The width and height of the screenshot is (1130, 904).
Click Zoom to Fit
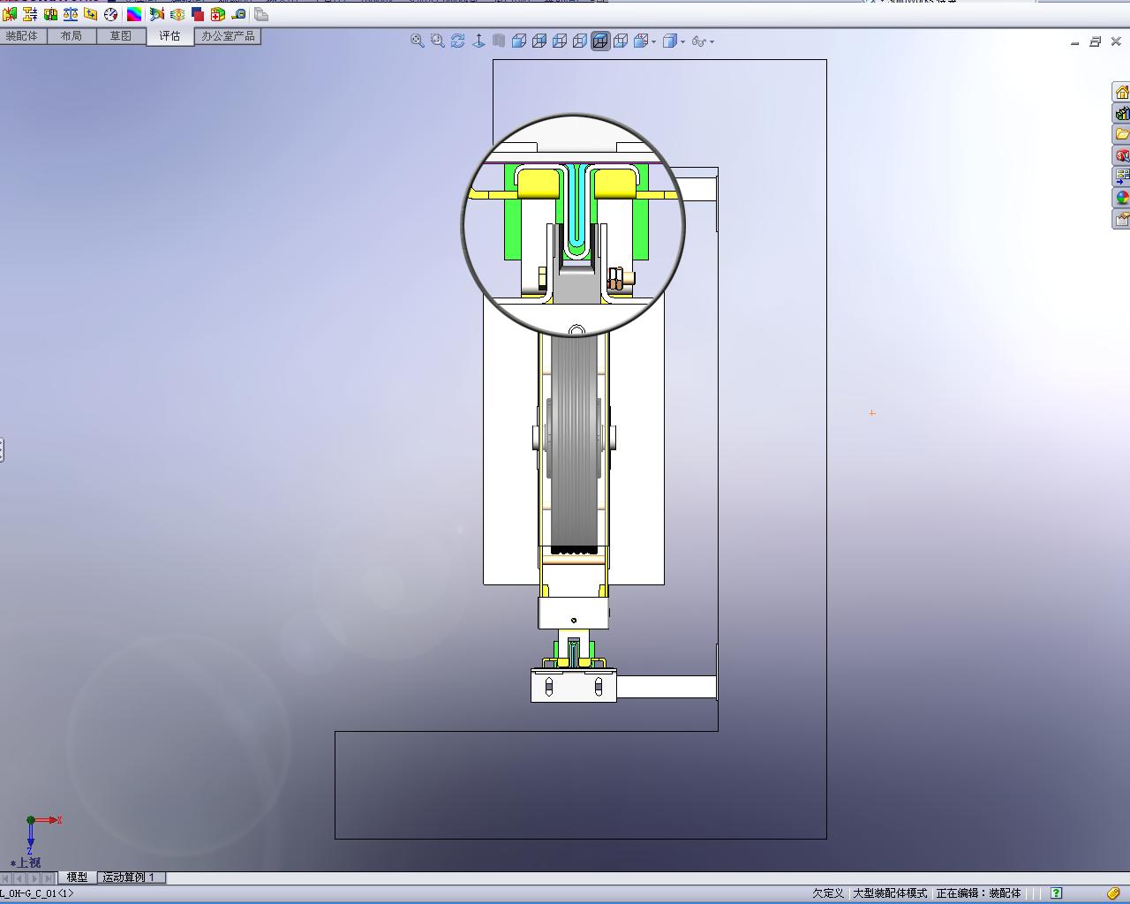point(418,41)
